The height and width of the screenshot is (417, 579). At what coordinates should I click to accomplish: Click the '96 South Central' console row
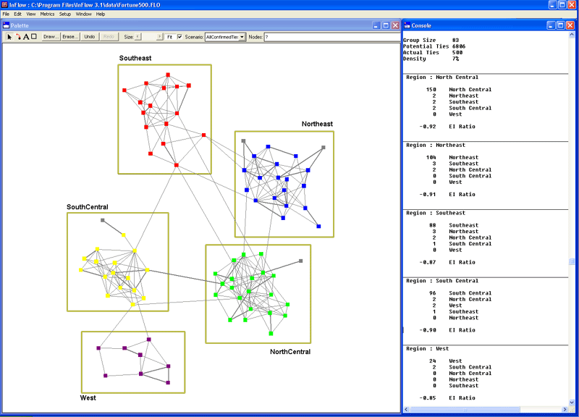pyautogui.click(x=460, y=293)
